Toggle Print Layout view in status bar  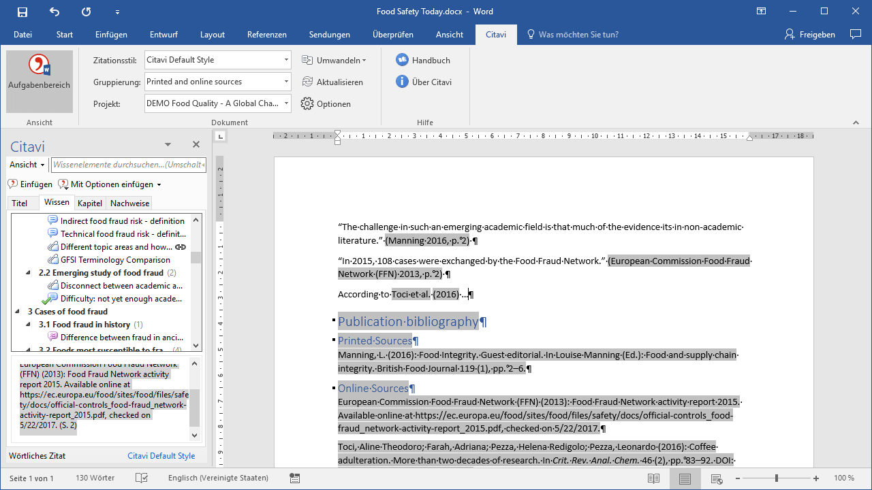click(685, 478)
